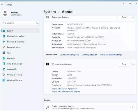Maximize the Settings window

click(130, 4)
